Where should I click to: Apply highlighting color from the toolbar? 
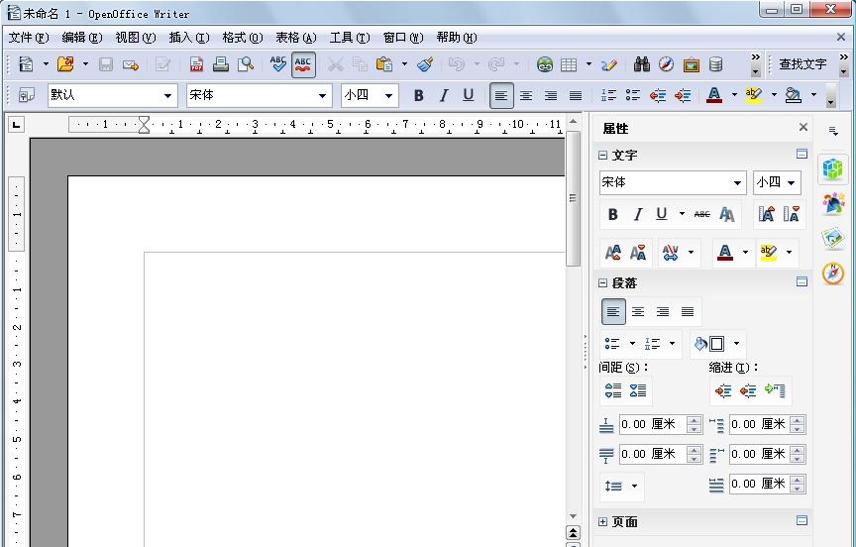pos(754,95)
